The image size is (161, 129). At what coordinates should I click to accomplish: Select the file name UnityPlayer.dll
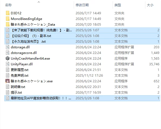pyautogui.click(x=22, y=64)
